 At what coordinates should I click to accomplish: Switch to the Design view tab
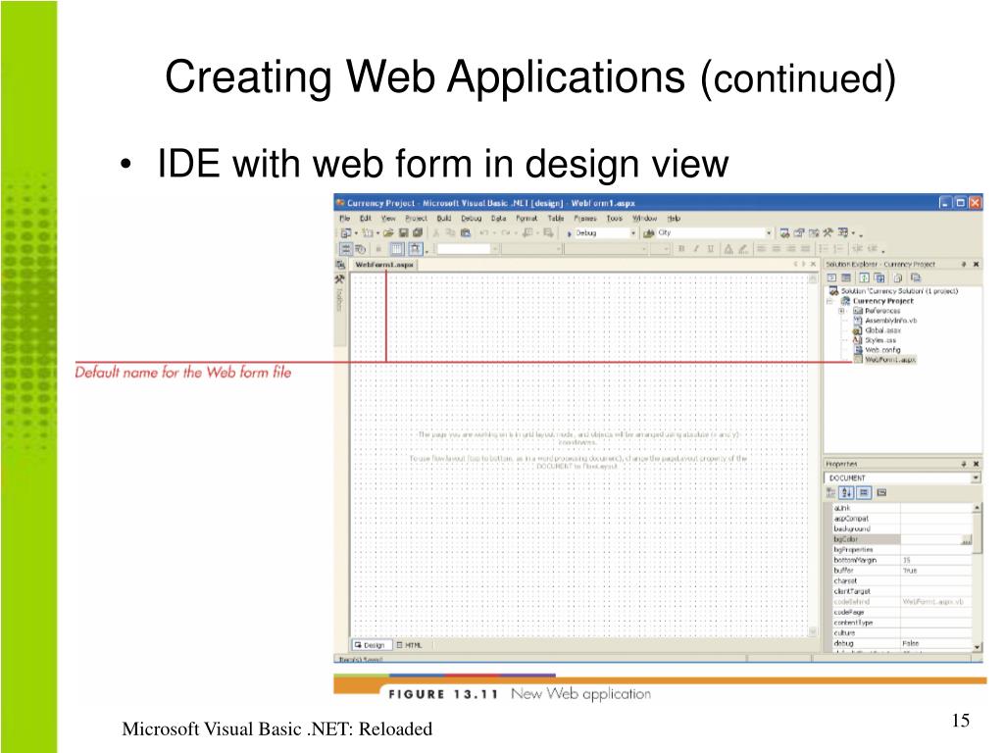370,645
